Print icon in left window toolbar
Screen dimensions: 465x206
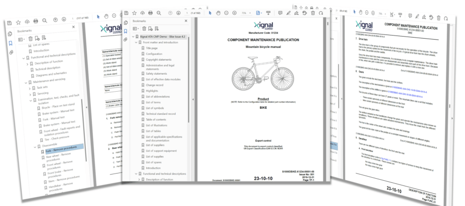(x=36, y=21)
